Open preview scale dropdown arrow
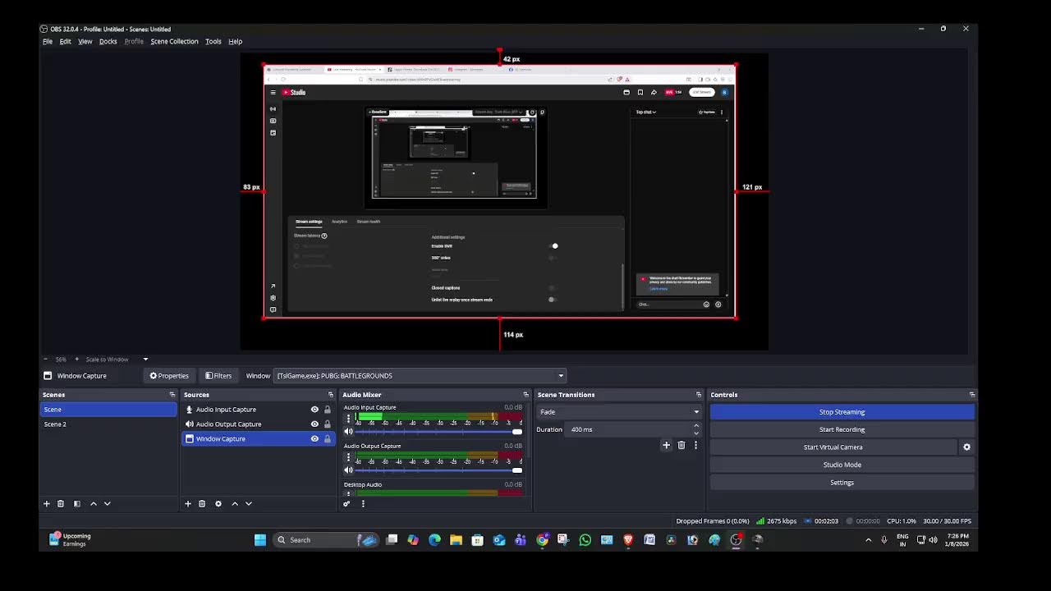This screenshot has width=1051, height=591. 145,359
